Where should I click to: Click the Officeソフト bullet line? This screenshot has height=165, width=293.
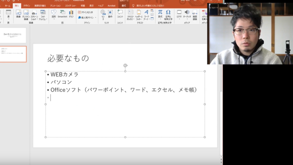click(x=124, y=90)
